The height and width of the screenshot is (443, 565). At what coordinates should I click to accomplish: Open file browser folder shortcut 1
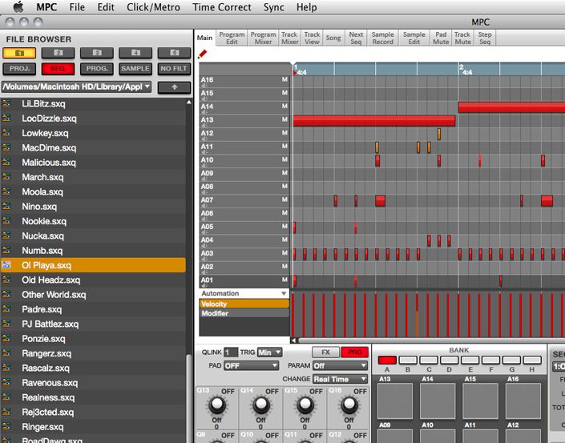coord(19,53)
